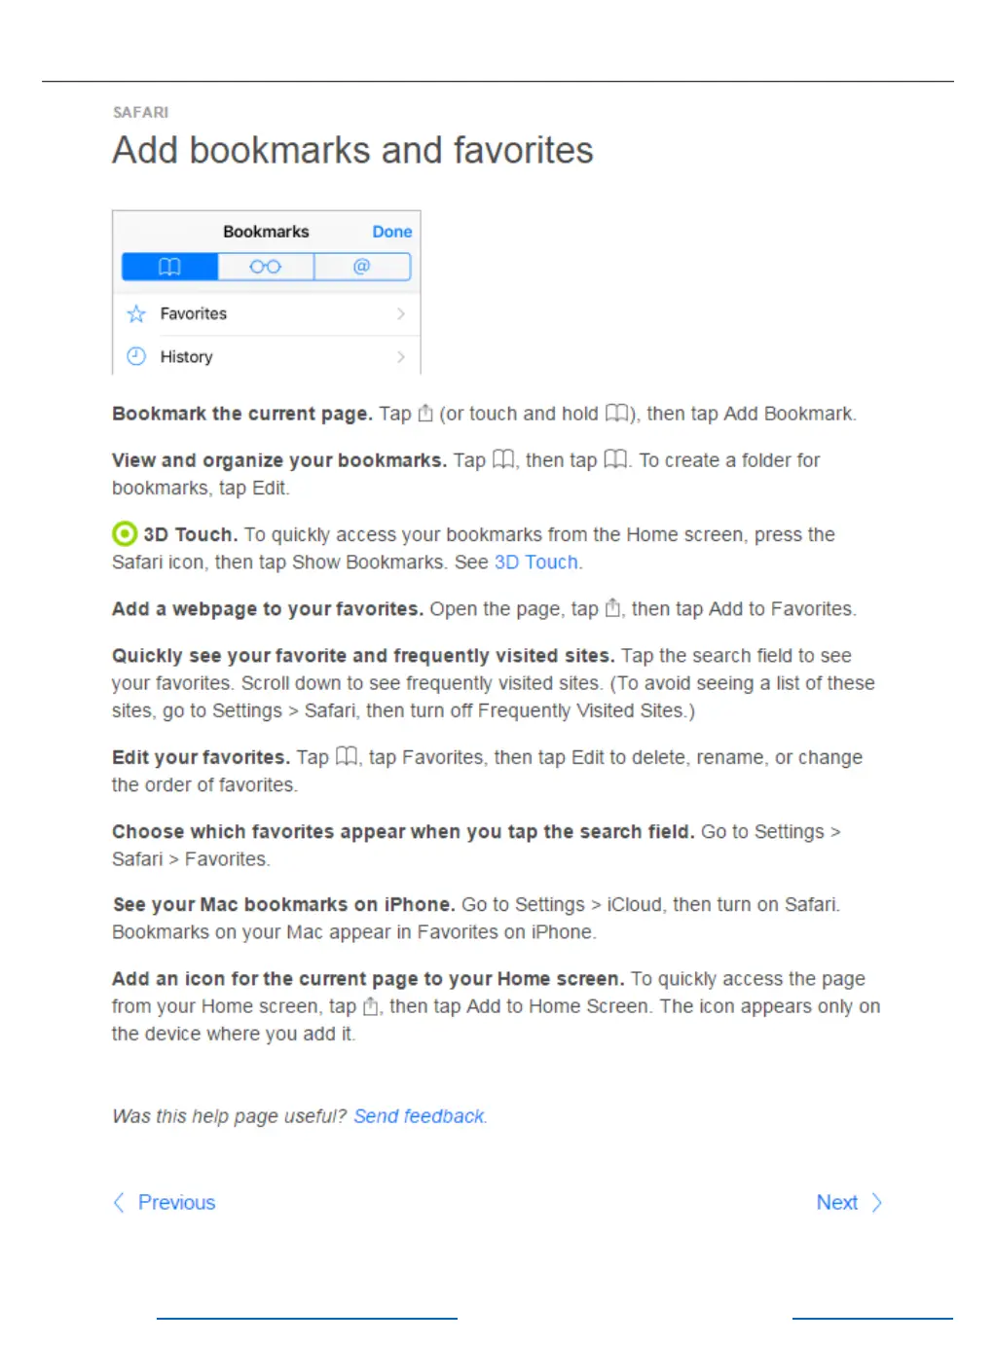
Task: Open the Shared Links @ tab
Action: 362,267
